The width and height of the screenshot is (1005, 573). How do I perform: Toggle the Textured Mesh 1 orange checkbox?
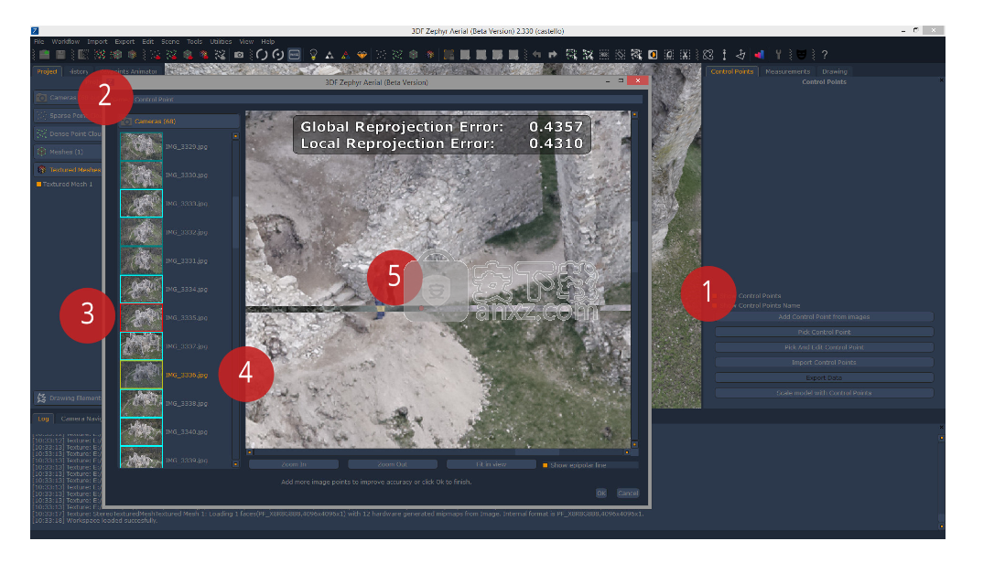38,184
